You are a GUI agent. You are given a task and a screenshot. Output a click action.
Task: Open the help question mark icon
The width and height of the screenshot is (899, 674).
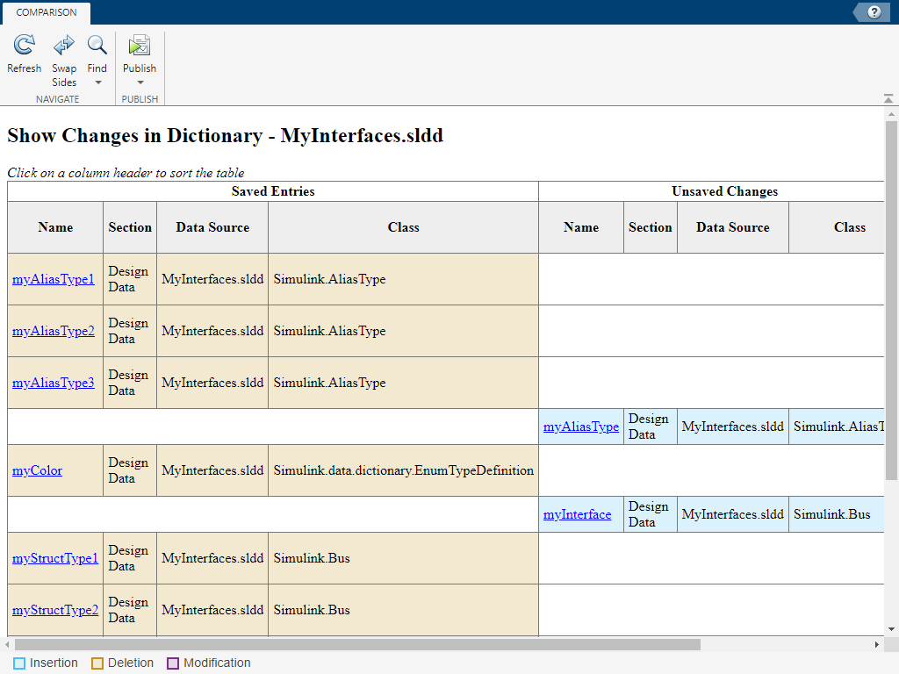tap(874, 12)
